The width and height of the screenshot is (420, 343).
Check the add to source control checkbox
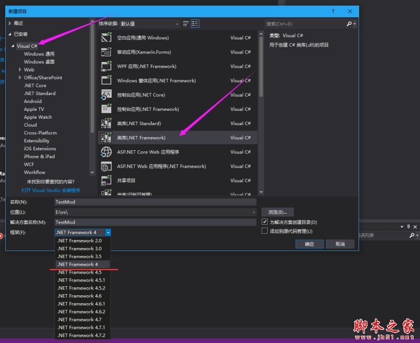pyautogui.click(x=265, y=231)
